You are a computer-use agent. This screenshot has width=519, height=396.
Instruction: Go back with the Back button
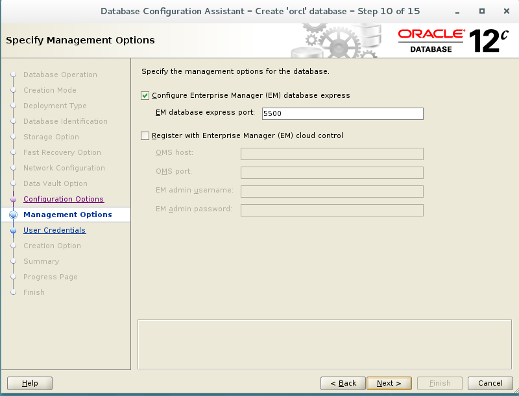343,383
